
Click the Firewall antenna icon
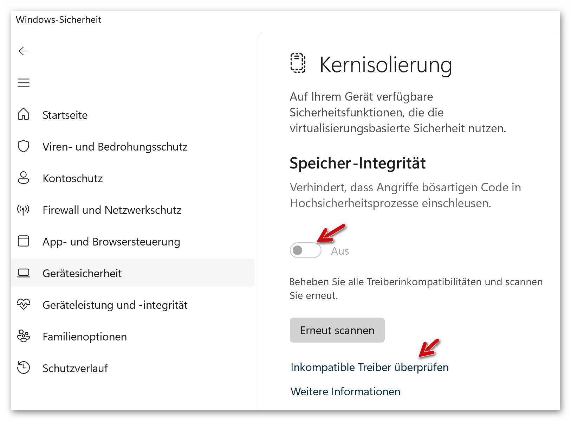coord(24,210)
